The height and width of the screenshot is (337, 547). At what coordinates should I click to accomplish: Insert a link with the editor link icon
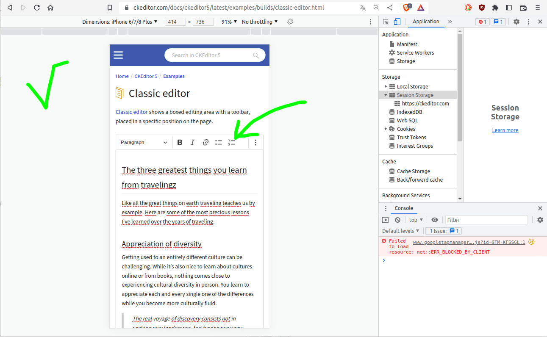click(205, 142)
